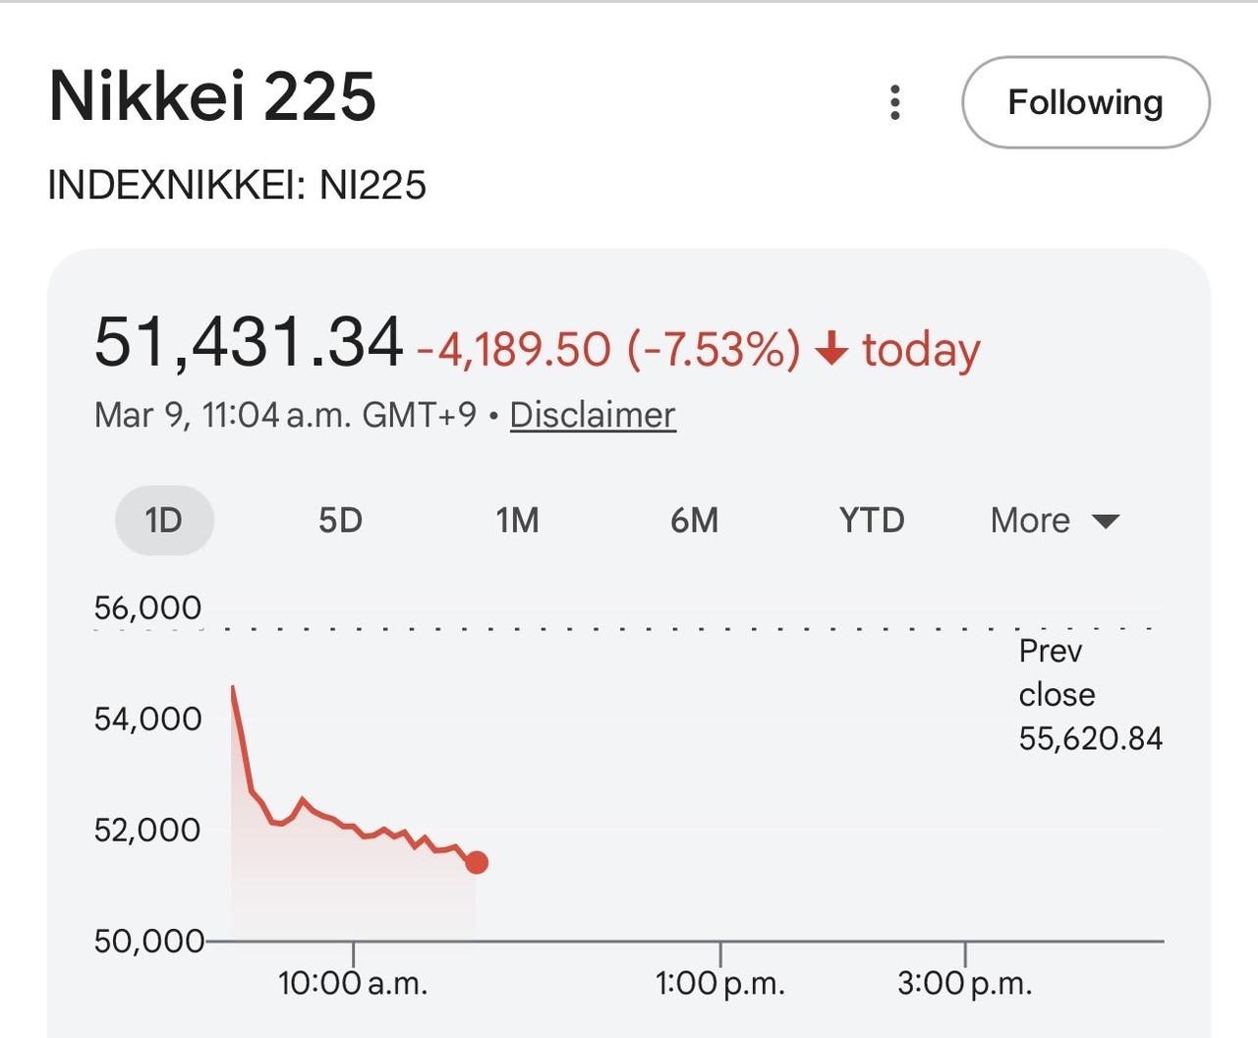Click the 51,431.34 index value

pos(249,343)
